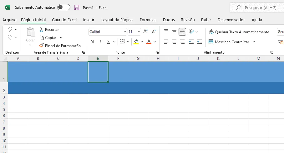Click the Mesclar e Centralizar button

229,42
